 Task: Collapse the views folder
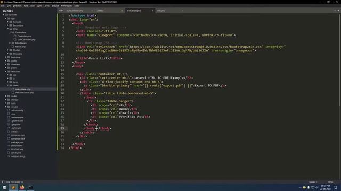pyautogui.click(x=8, y=85)
